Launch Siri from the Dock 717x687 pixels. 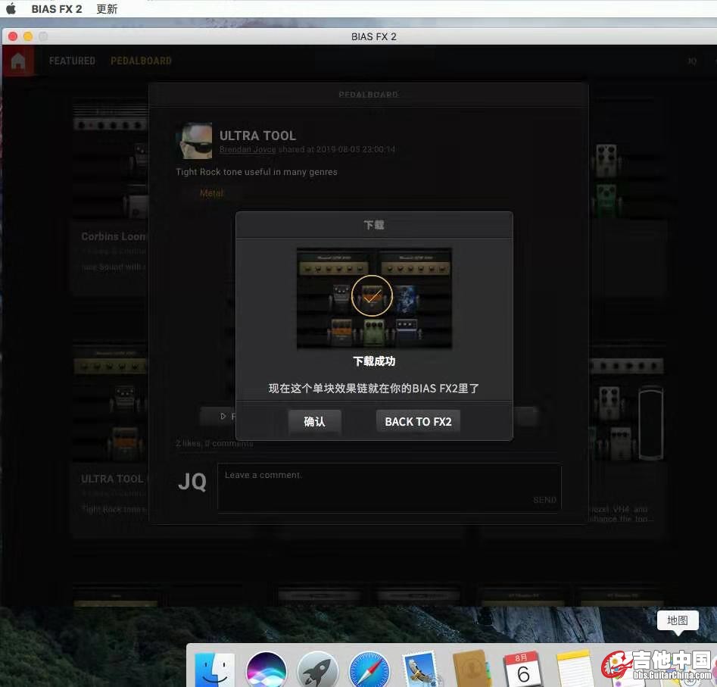[267, 670]
